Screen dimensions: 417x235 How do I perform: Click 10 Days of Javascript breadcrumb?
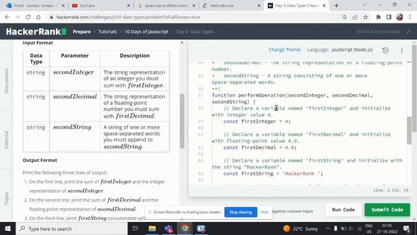point(147,32)
